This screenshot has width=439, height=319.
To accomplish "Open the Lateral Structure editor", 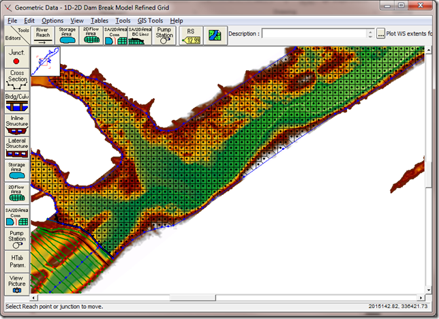I will point(17,147).
